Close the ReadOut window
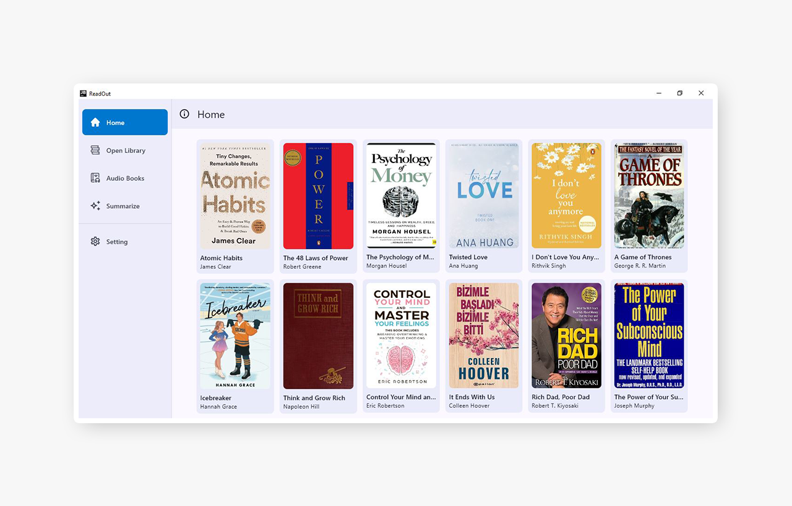 (701, 93)
